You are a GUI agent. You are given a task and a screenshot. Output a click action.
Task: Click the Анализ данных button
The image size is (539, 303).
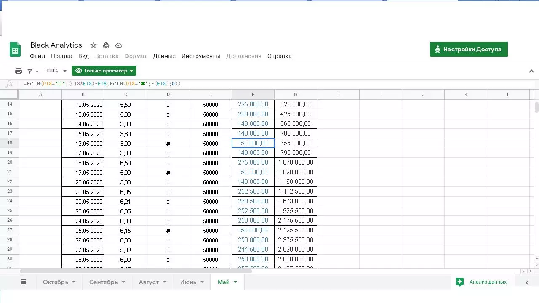(x=483, y=282)
